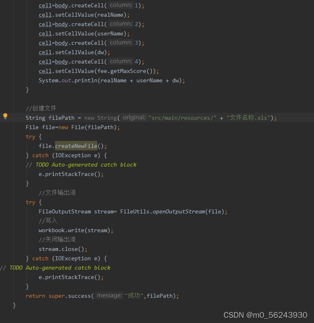The height and width of the screenshot is (323, 314).
Task: Click the yellow lightbulb quick-fix icon
Action: 5,116
